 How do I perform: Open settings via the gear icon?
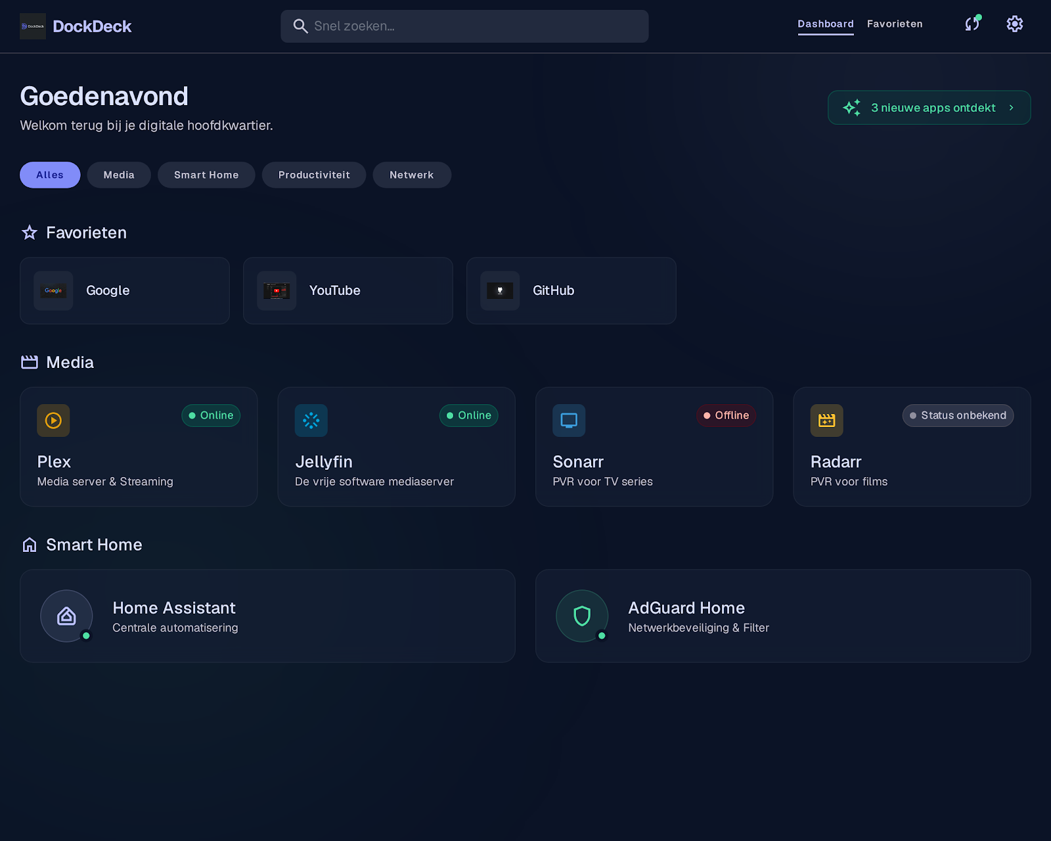click(1015, 24)
